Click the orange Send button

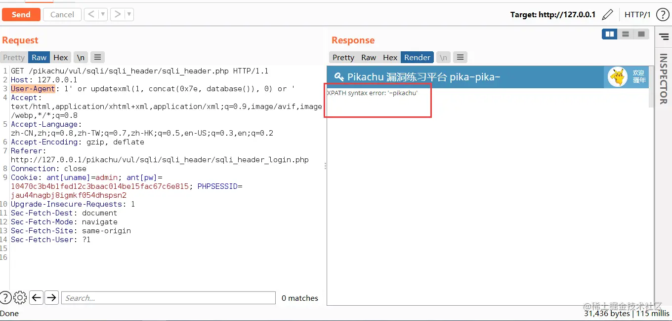coord(21,14)
